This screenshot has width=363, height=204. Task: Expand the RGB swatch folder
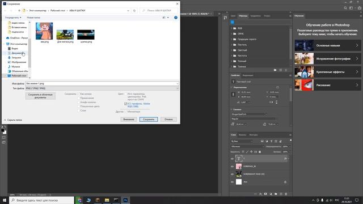pos(232,28)
